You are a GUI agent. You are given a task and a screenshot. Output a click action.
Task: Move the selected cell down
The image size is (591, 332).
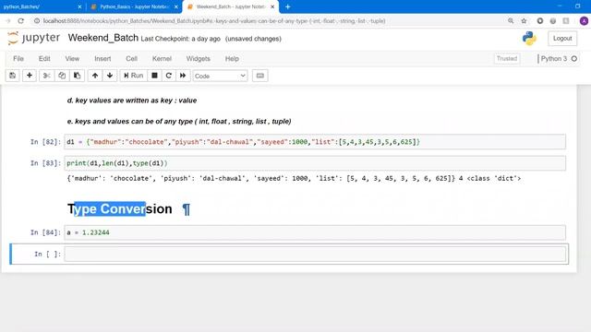(110, 76)
